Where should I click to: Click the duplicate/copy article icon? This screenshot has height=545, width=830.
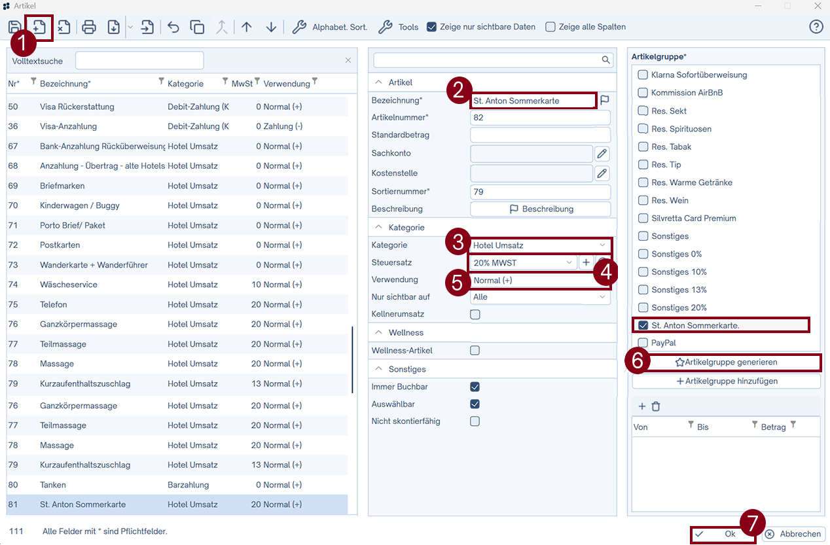[197, 27]
